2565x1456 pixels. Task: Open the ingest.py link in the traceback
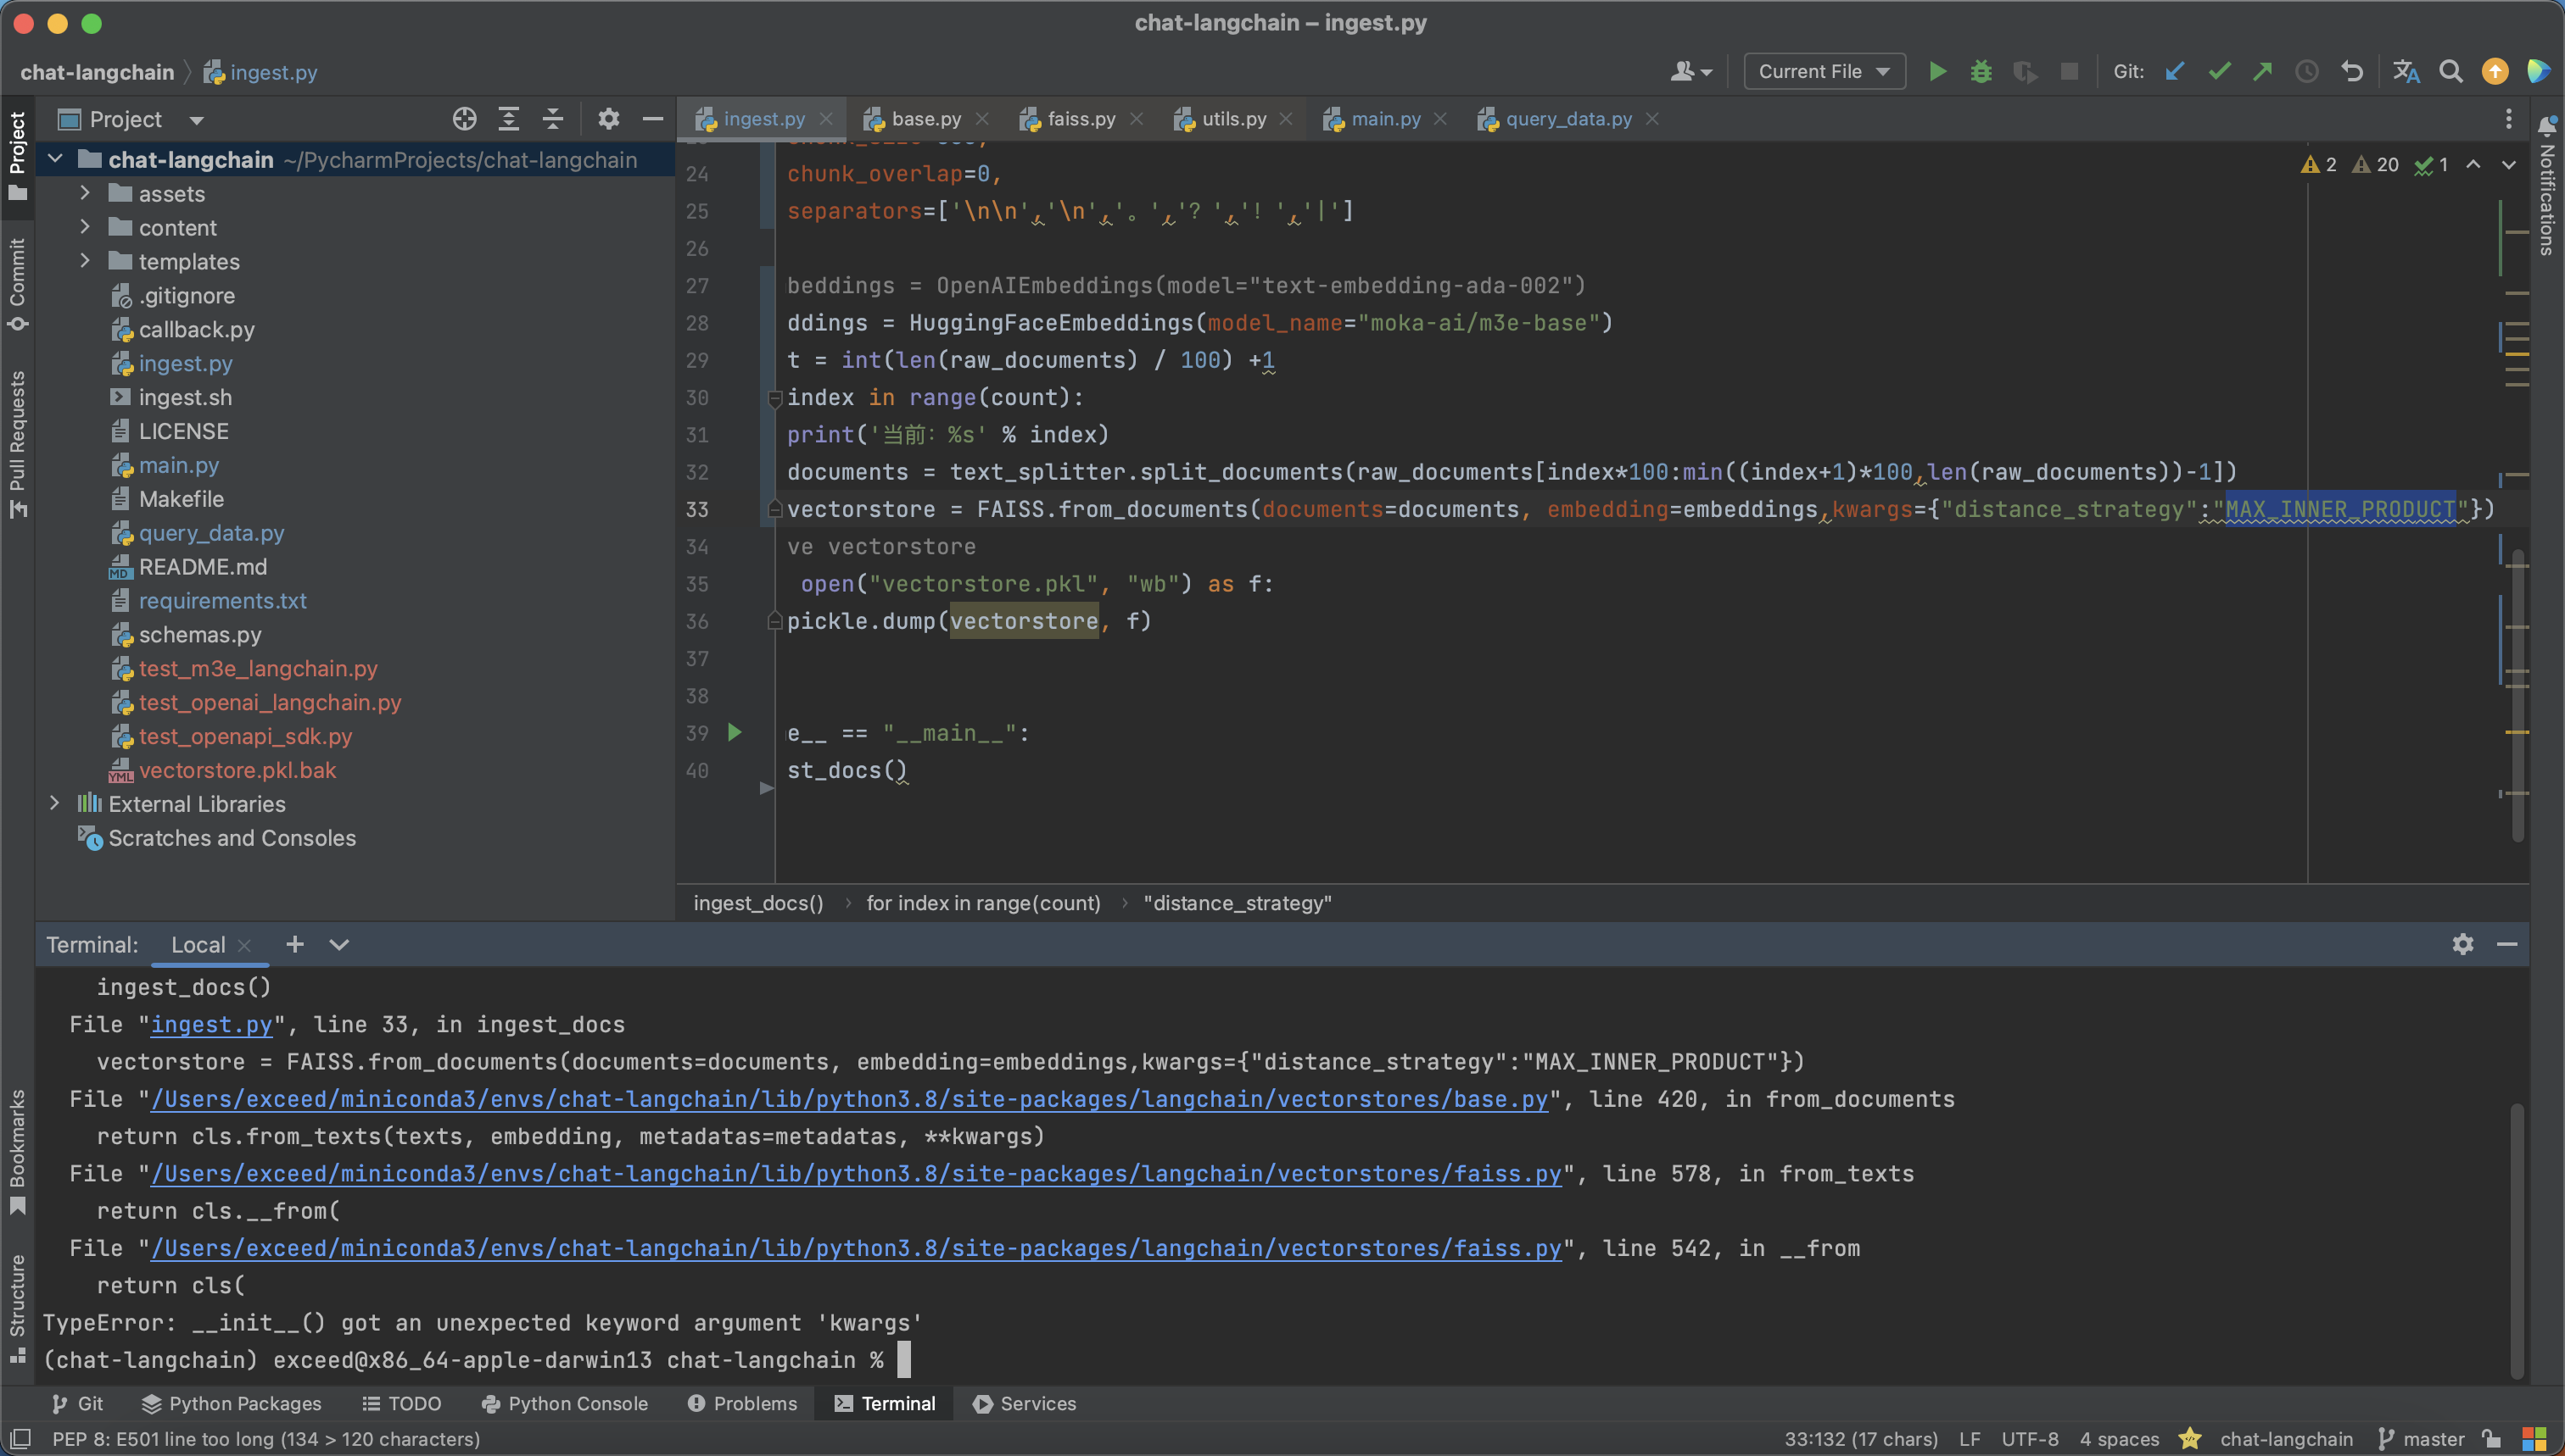point(211,1024)
